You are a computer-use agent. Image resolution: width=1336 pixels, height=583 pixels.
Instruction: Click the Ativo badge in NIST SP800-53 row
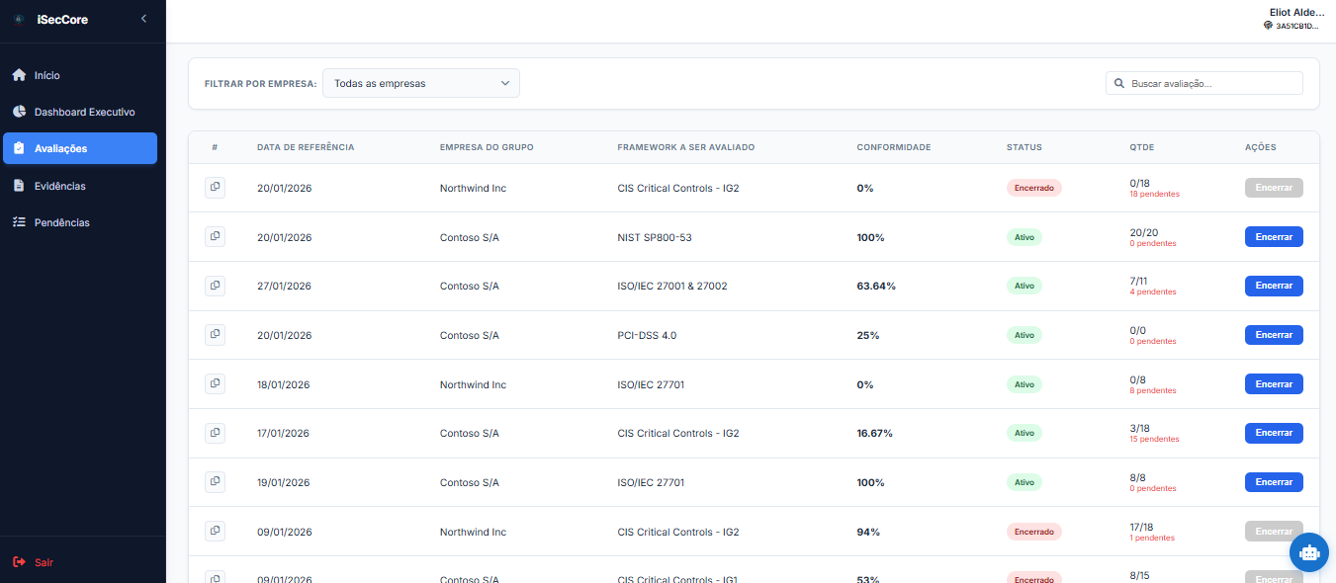1024,237
